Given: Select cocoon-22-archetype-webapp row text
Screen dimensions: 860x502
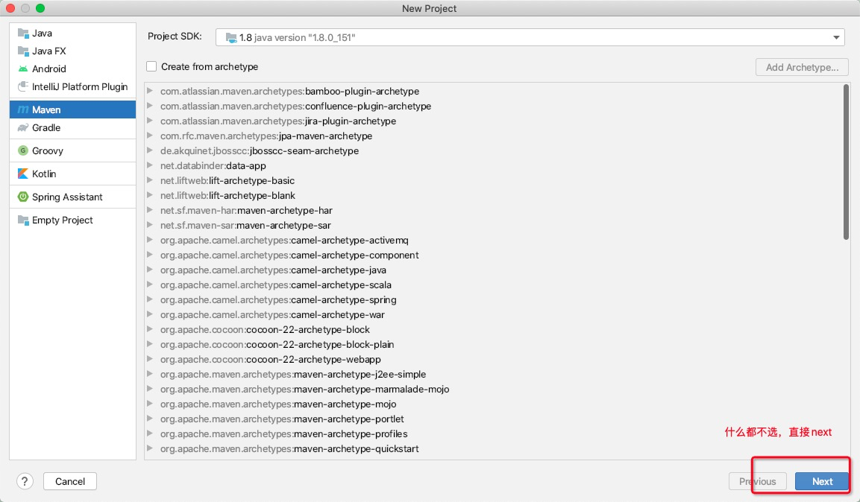Looking at the screenshot, I should 271,359.
